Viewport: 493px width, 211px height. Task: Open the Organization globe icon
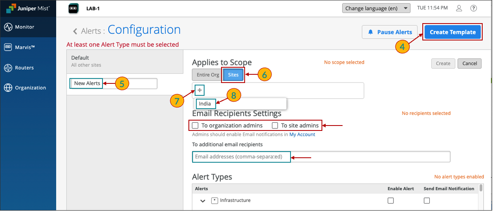click(x=8, y=88)
